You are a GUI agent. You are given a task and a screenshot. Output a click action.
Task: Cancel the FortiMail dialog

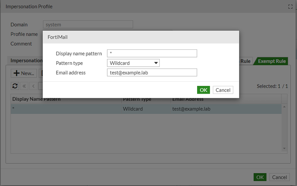tap(223, 90)
